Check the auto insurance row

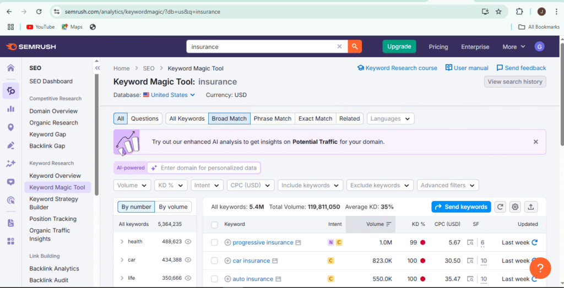tap(214, 279)
